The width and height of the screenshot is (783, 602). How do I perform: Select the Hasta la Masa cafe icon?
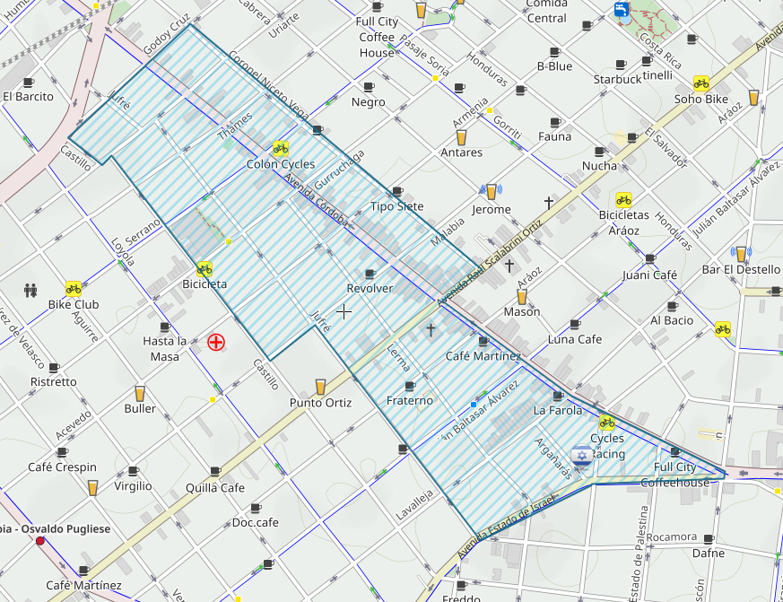pyautogui.click(x=165, y=327)
